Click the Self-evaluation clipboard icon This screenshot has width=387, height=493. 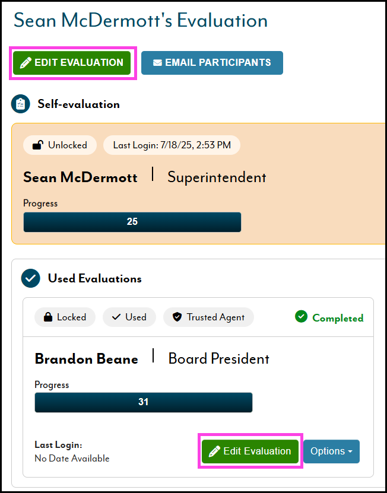pyautogui.click(x=21, y=104)
